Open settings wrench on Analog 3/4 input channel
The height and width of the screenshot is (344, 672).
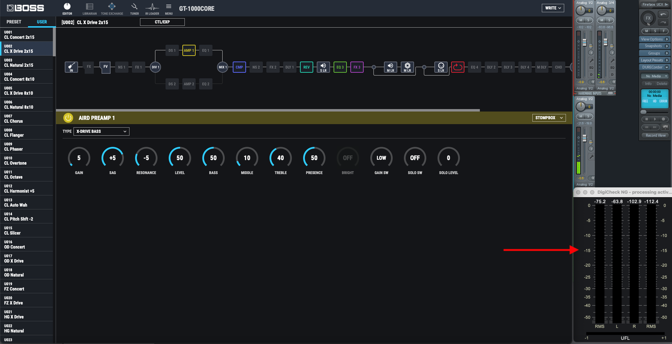612,60
